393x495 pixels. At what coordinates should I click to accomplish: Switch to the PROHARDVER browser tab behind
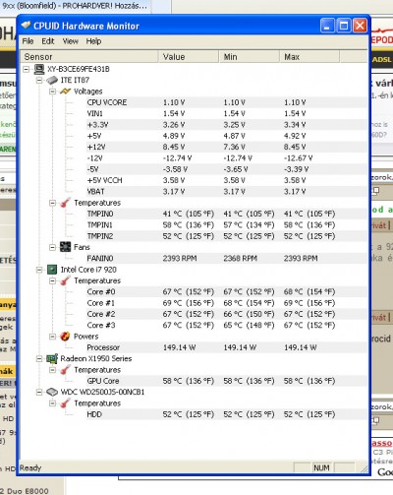[75, 6]
